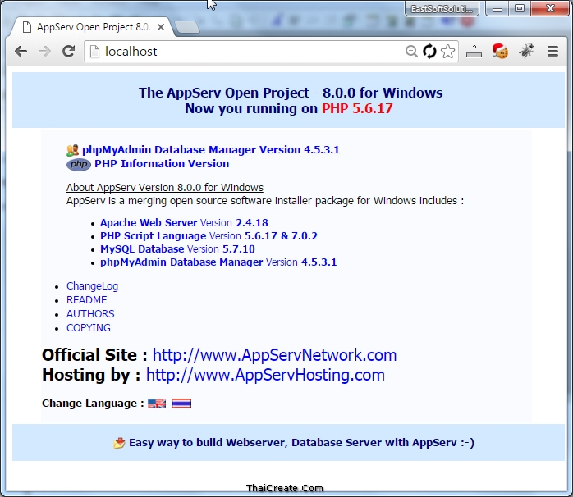Image resolution: width=573 pixels, height=497 pixels.
Task: Click the 'Official Site :' label
Action: pos(94,355)
